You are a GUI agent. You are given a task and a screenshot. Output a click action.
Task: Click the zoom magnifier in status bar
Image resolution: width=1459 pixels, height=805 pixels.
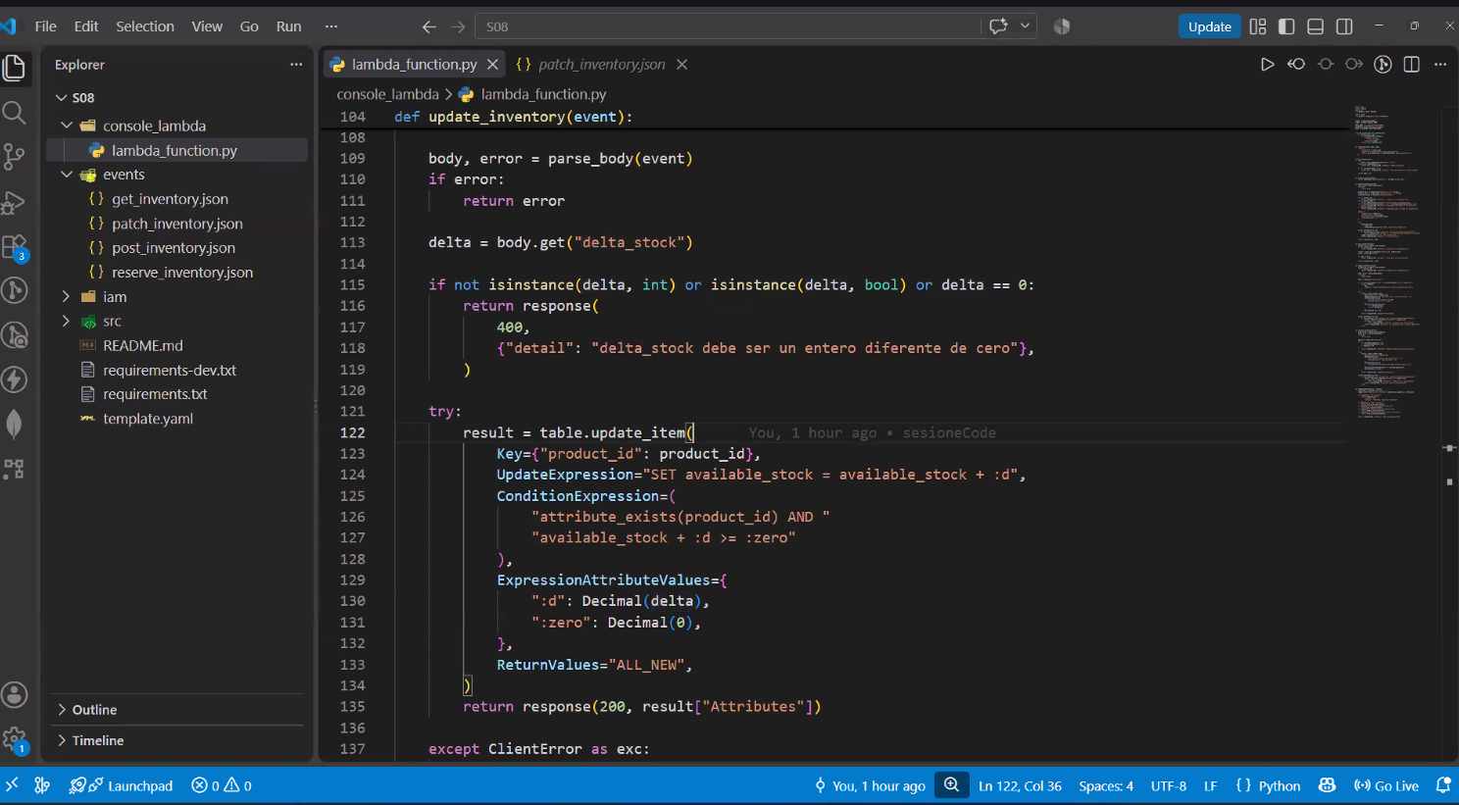pyautogui.click(x=951, y=785)
